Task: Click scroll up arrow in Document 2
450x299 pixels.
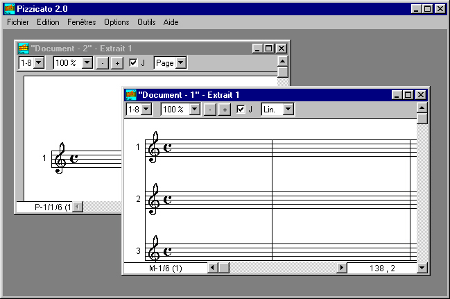Action: pyautogui.click(x=283, y=62)
